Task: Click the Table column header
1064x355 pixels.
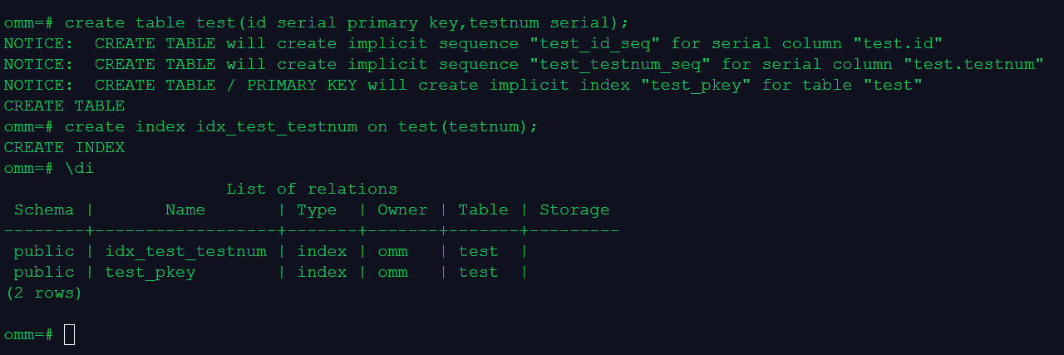Action: 483,210
